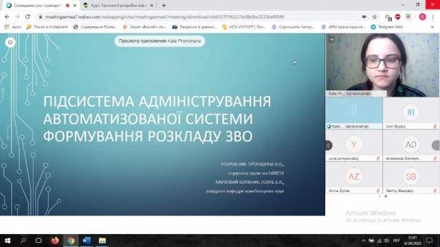Open Telegram Web bookmark
Viewport: 440px width, 247px height.
point(386,27)
